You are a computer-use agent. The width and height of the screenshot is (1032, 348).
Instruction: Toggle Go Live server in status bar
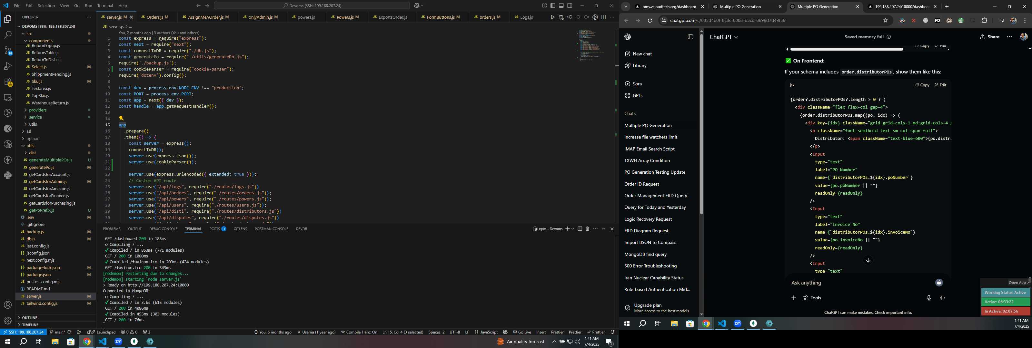coord(521,332)
